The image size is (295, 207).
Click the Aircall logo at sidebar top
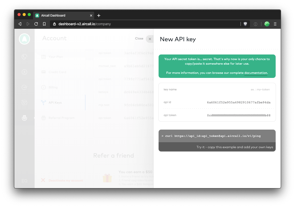[x=24, y=39]
